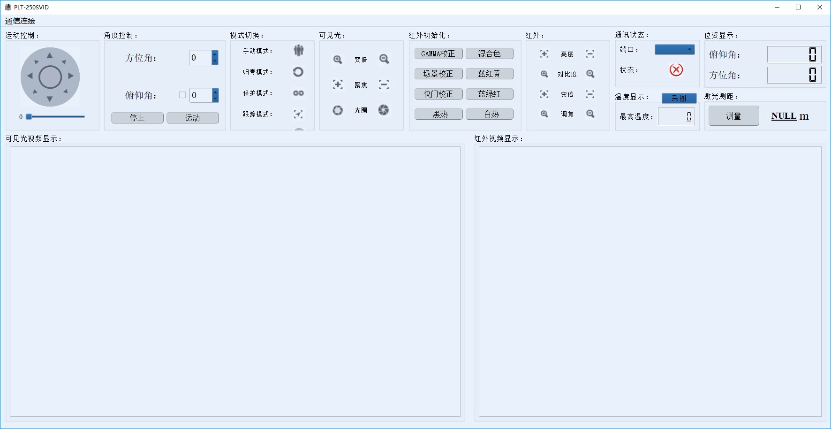831x429 pixels.
Task: Click the 最高温度 value display
Action: [676, 117]
